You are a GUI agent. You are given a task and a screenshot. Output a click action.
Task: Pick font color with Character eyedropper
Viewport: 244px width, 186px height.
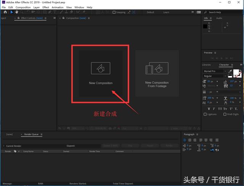[x=230, y=71]
